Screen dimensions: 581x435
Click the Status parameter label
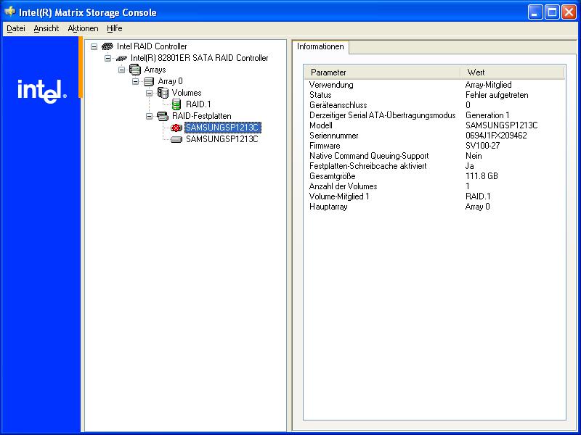click(320, 95)
